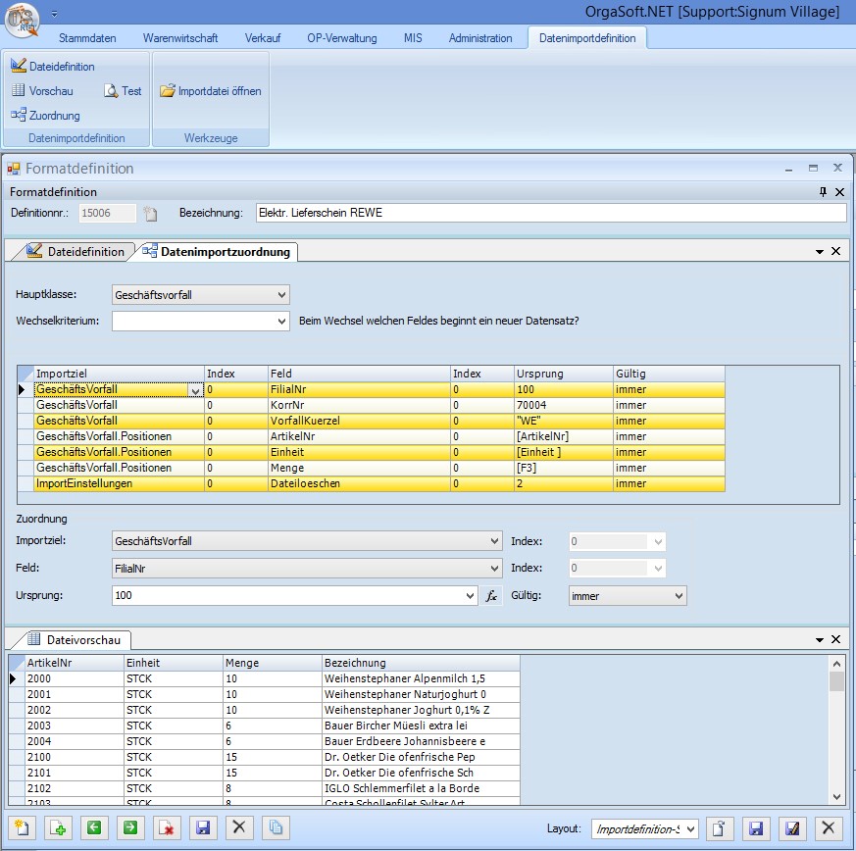This screenshot has height=851, width=856.
Task: Click the Bezeichnung text field
Action: pos(548,213)
